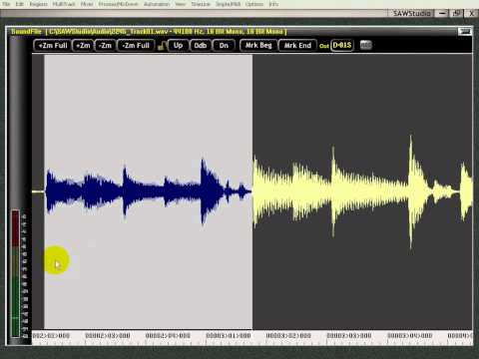Click timeline position 00003>04>000
Image resolution: width=479 pixels, height=359 pixels.
(409, 336)
